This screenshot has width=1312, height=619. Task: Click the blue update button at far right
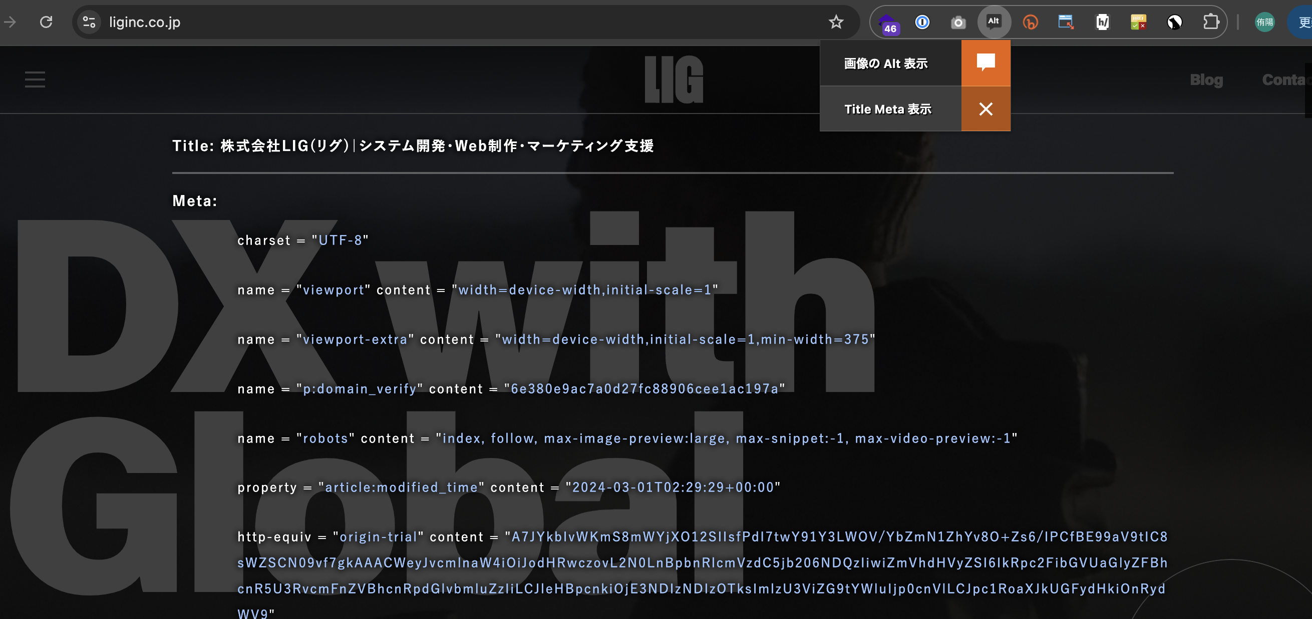tap(1300, 22)
